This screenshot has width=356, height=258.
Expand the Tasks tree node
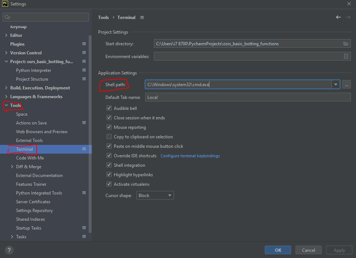[x=12, y=236]
